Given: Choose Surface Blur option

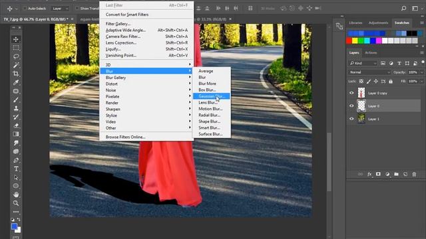Looking at the screenshot, I should click(x=212, y=134).
